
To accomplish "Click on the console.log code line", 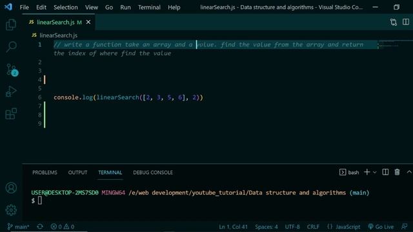I will point(128,97).
